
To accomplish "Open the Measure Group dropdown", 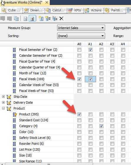I will coord(81,28).
